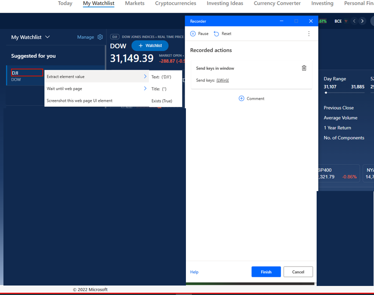Click the left arrow to scroll ticker

pos(354,21)
